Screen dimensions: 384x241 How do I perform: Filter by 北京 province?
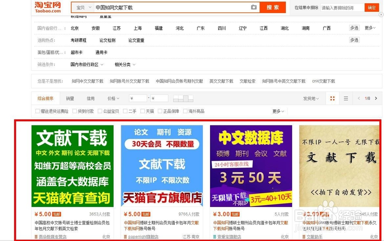pyautogui.click(x=75, y=28)
